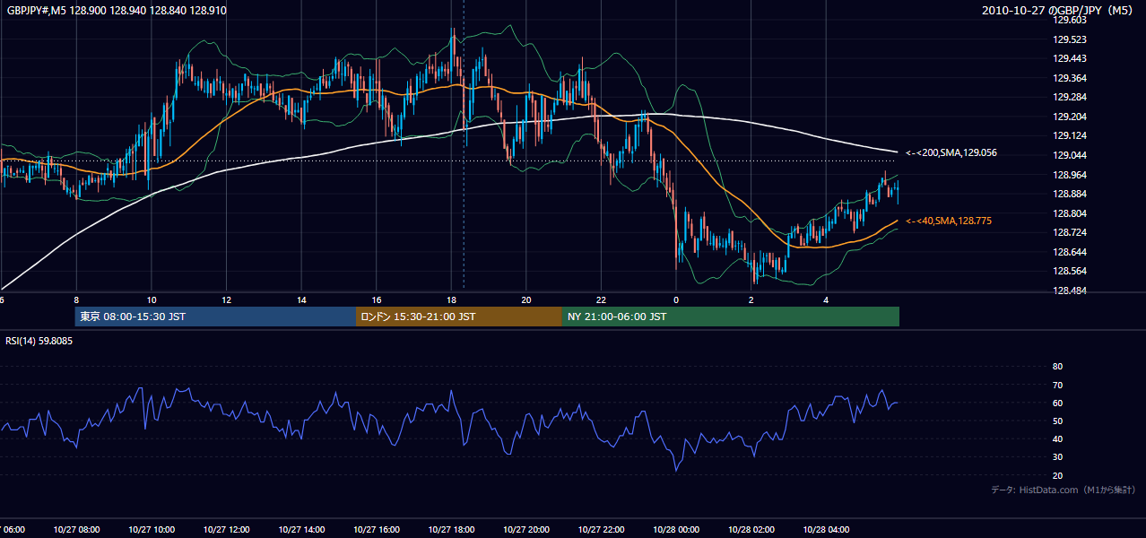Click the bottom time label 10/28 02:00
The image size is (1146, 538).
pos(751,530)
